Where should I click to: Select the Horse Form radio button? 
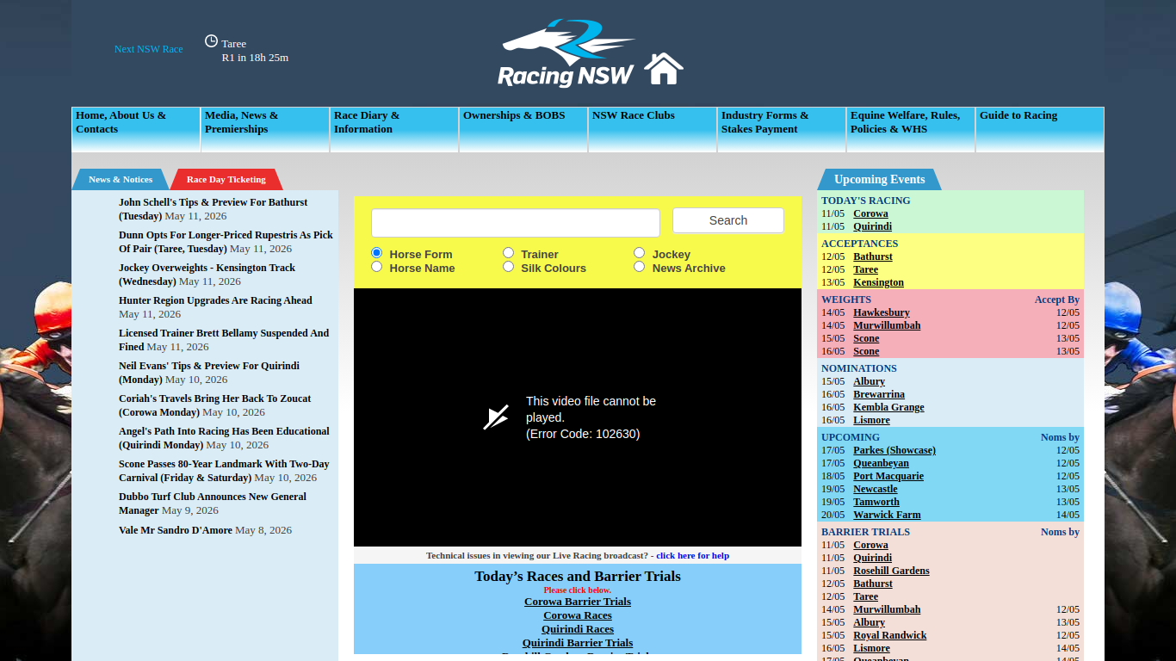(x=377, y=253)
